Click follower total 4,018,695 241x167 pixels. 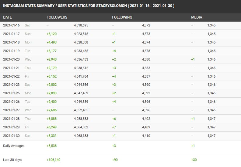click(81, 25)
